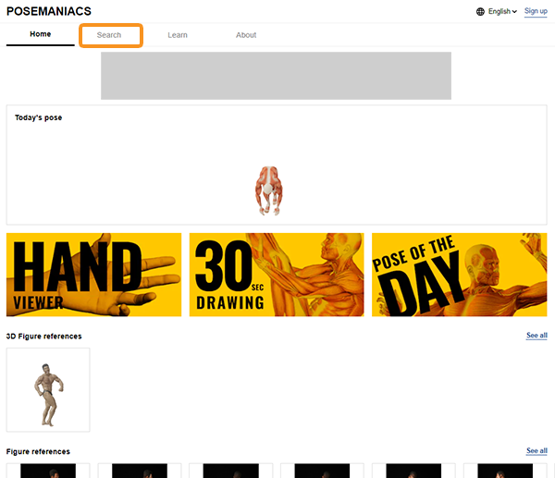Screen dimensions: 555x478
Task: Click the 3D Figure references heading
Action: (x=43, y=337)
